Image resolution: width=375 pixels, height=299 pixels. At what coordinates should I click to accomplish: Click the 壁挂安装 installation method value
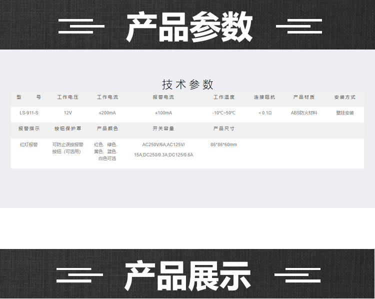[x=345, y=113]
